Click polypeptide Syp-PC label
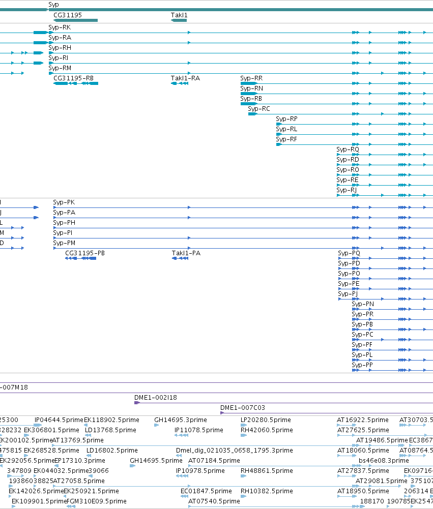 pos(362,335)
